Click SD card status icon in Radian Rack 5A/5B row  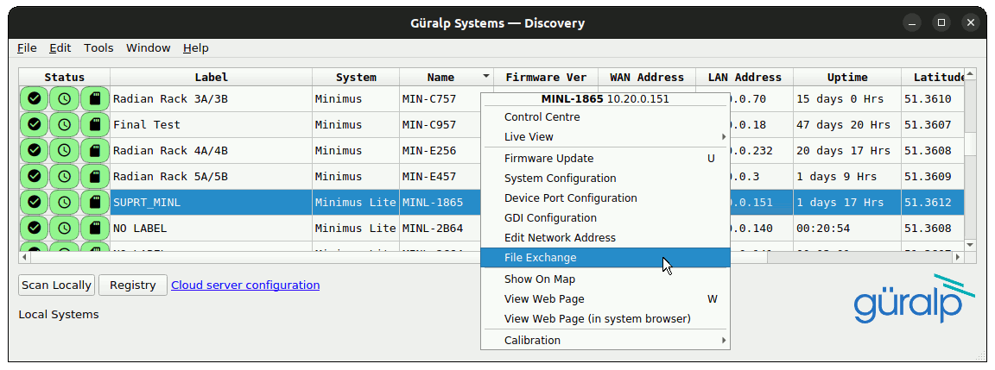point(94,176)
